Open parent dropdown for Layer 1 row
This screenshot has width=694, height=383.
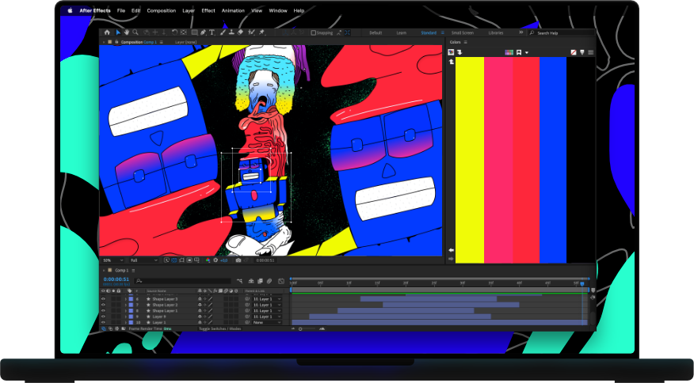267,322
